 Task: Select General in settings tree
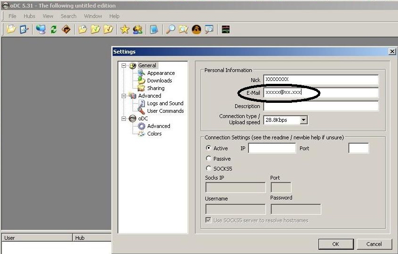pos(147,65)
